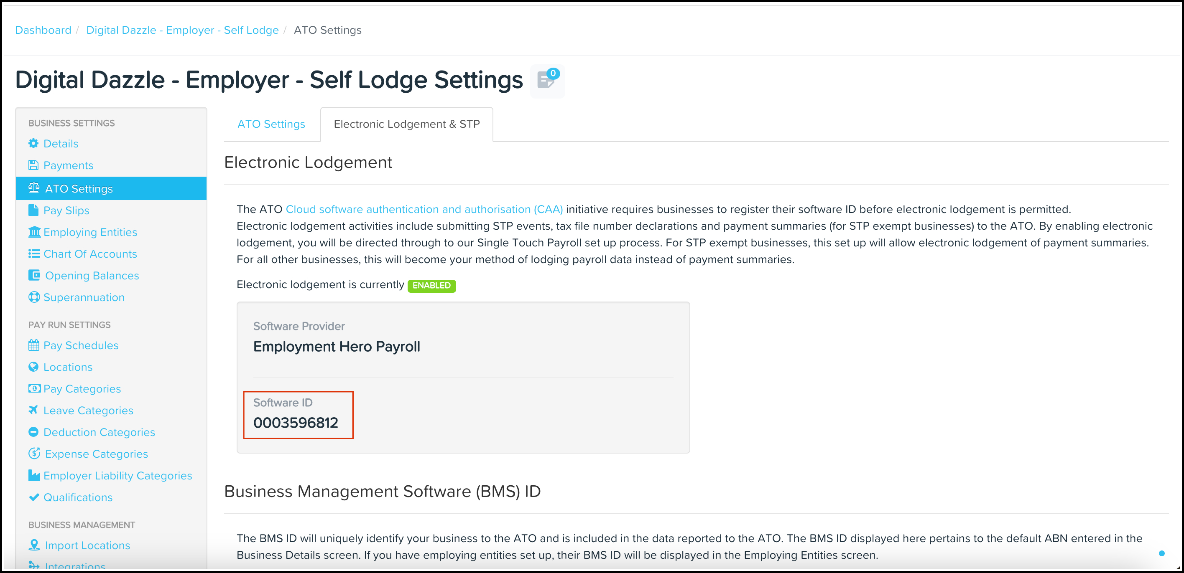This screenshot has height=573, width=1184.
Task: Open Pay Slips using the document icon
Action: (33, 210)
